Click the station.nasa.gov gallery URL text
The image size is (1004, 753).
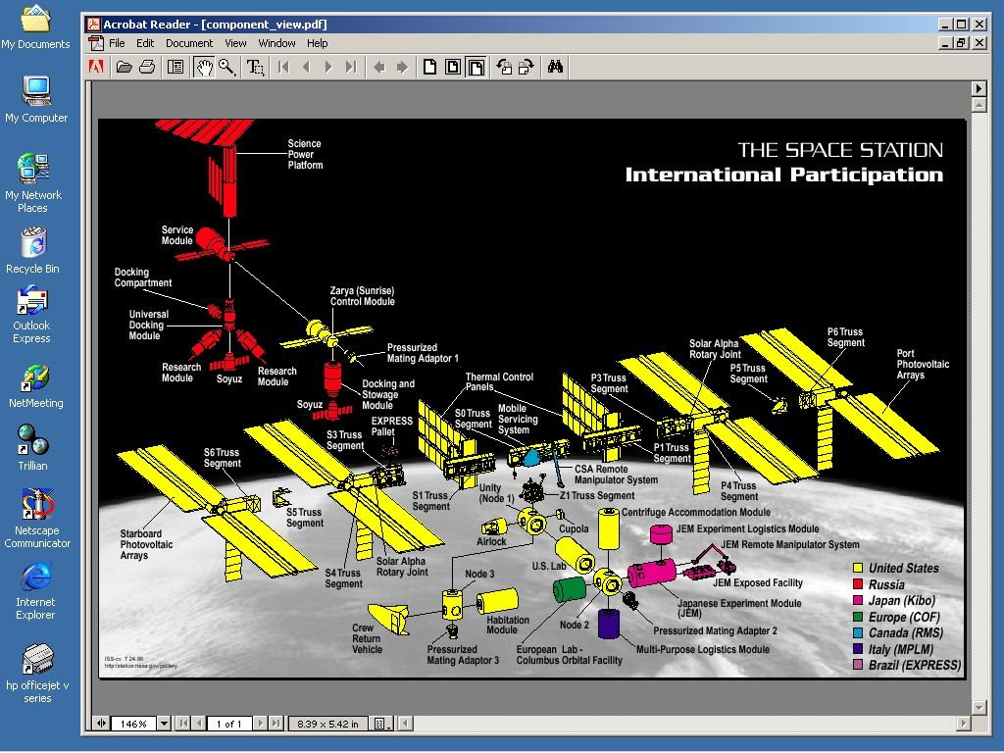(x=141, y=666)
